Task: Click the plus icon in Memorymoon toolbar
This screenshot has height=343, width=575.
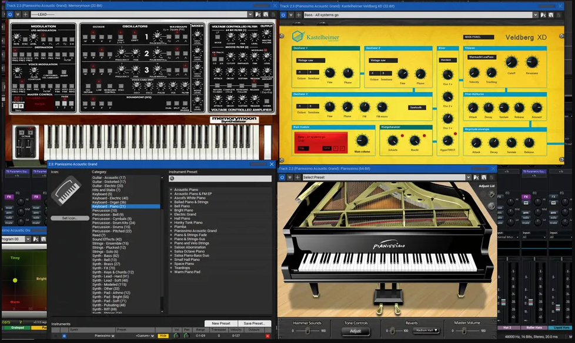Action: click(x=25, y=14)
